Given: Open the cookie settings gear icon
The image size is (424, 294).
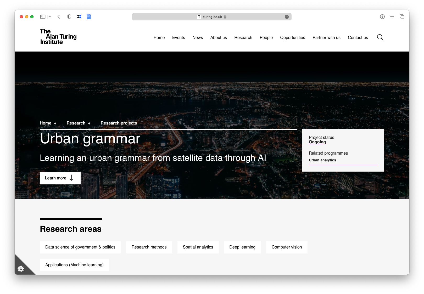Looking at the screenshot, I should tap(21, 269).
